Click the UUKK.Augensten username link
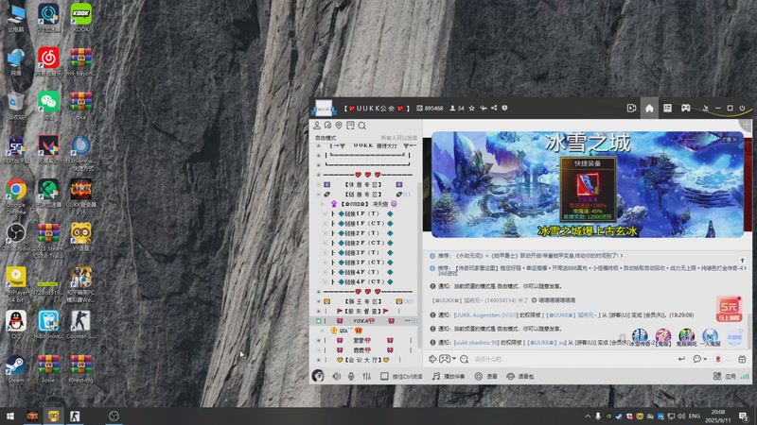 [485, 314]
